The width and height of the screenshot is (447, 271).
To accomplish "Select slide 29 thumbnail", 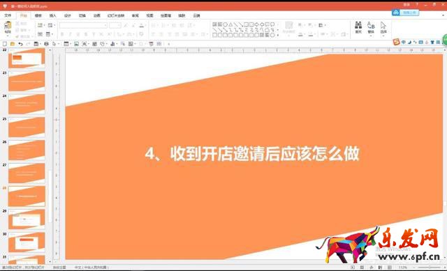I will tap(27, 219).
